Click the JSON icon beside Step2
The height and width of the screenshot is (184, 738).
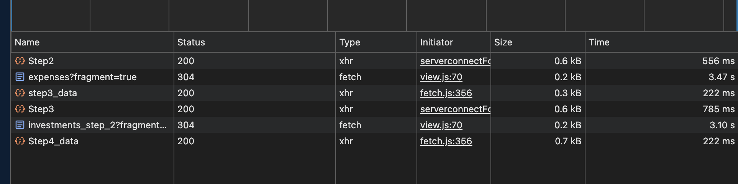click(20, 61)
